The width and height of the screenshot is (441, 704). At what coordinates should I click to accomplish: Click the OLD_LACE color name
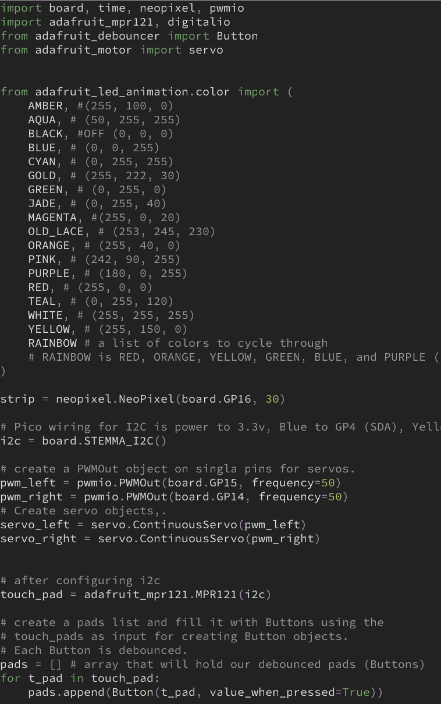tap(56, 232)
